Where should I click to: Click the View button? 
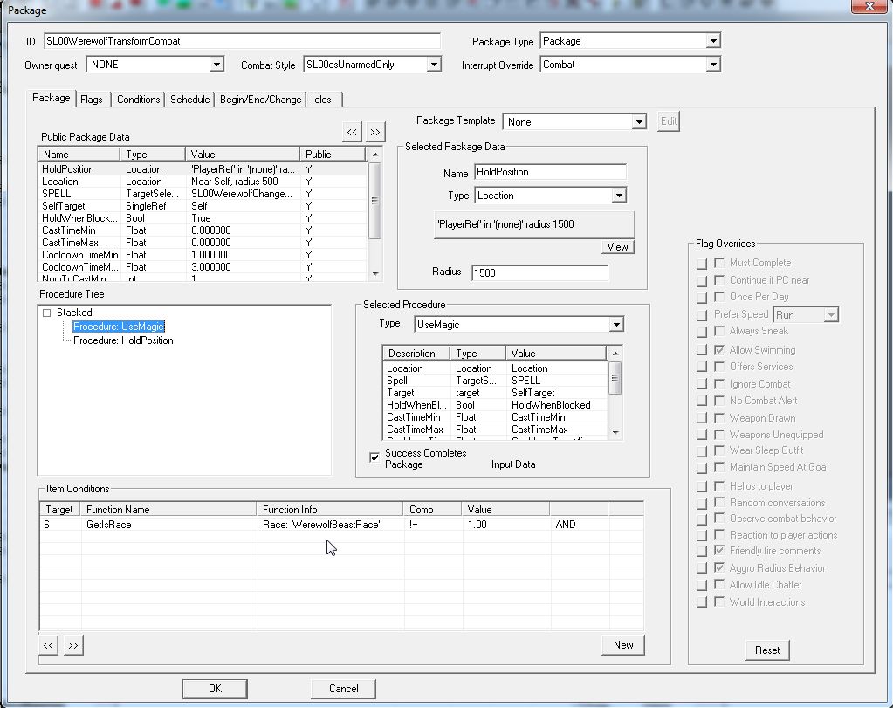tap(617, 247)
